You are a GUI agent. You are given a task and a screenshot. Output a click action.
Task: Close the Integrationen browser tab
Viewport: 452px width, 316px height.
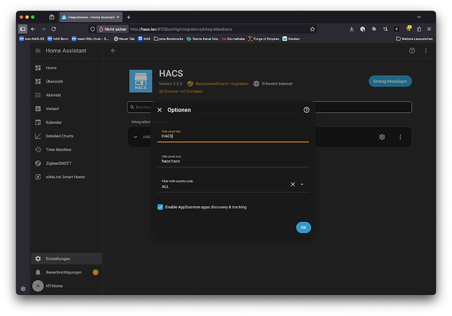(118, 17)
